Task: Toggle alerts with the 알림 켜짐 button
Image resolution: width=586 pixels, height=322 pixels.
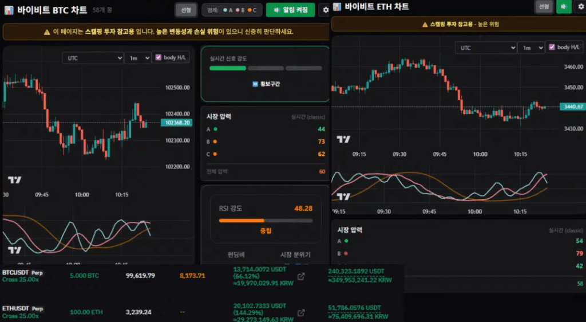Action: (290, 10)
